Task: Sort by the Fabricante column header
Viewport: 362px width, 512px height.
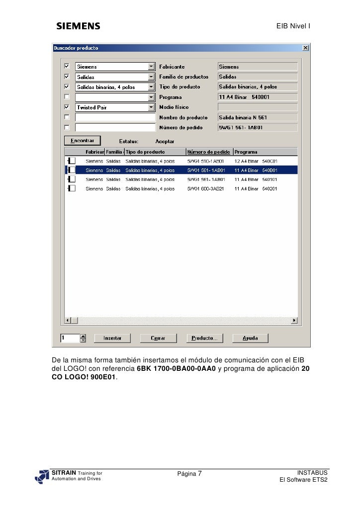Action: pyautogui.click(x=95, y=152)
